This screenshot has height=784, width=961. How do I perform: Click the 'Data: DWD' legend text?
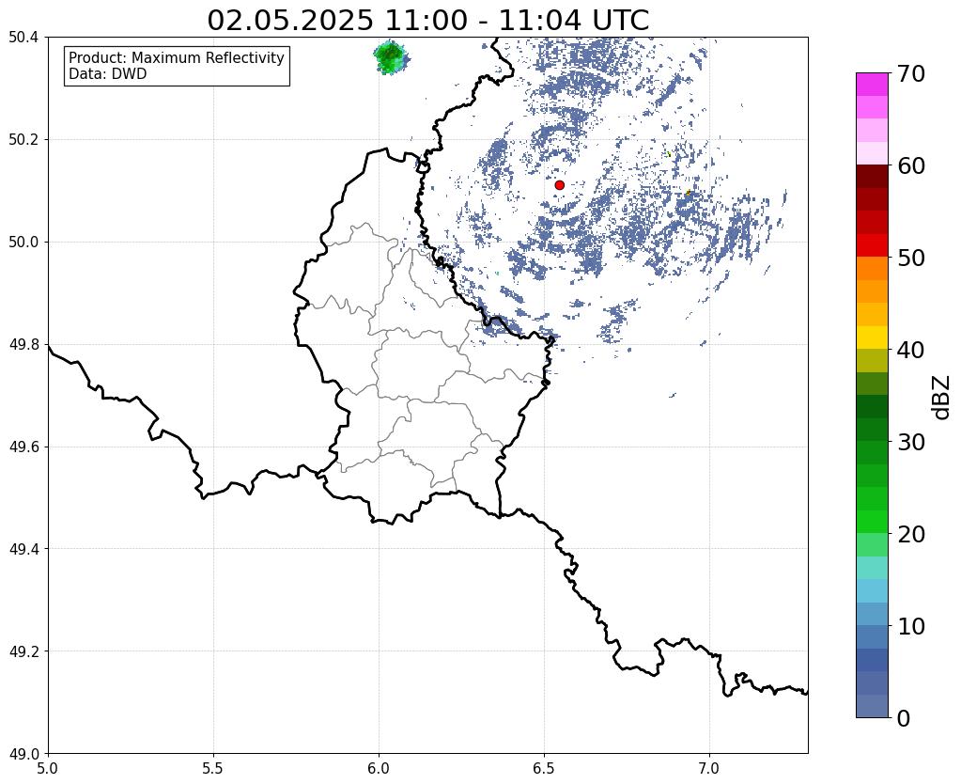pyautogui.click(x=108, y=74)
